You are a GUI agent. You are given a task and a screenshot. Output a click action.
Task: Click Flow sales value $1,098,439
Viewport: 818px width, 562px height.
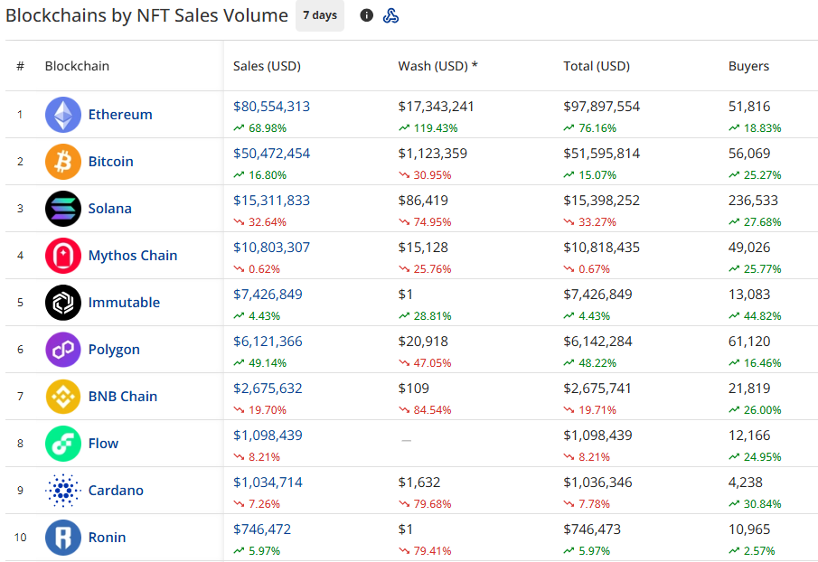coord(268,435)
